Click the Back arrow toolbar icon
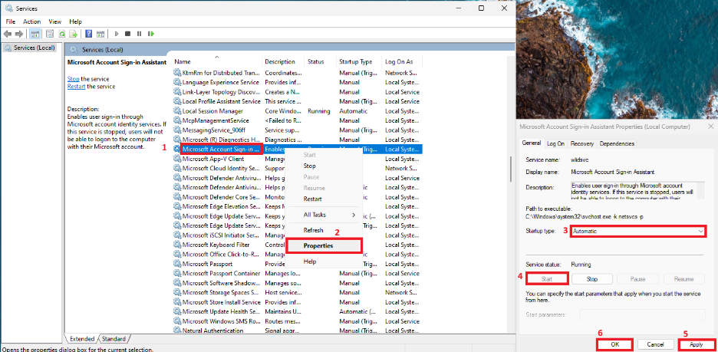The width and height of the screenshot is (718, 352). 8,34
